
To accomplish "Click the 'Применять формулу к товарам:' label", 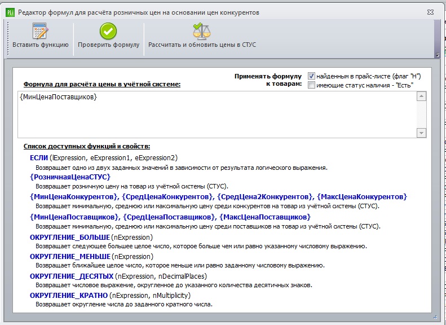I will [x=268, y=80].
